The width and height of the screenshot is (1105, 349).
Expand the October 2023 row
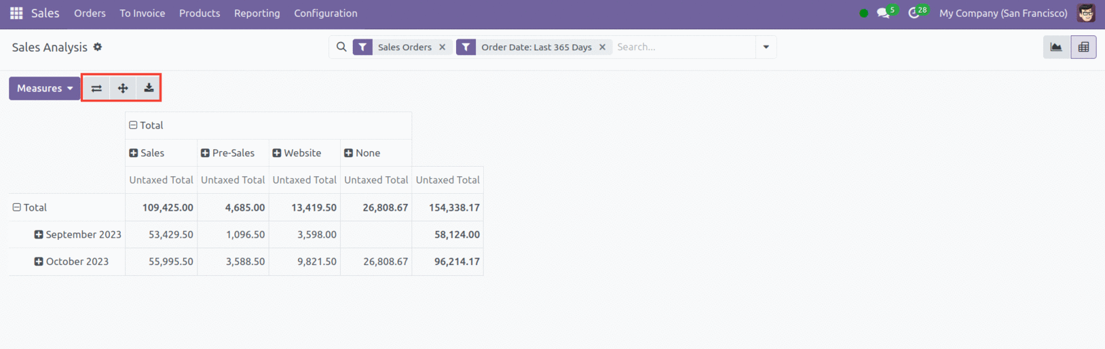(x=39, y=262)
